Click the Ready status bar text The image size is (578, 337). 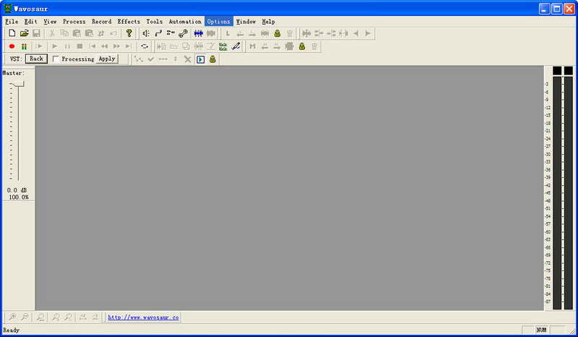pyautogui.click(x=11, y=330)
